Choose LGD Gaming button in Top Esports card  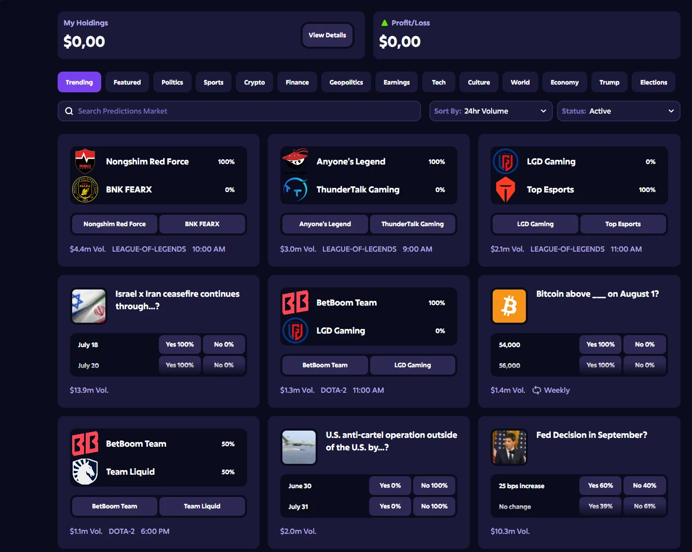[535, 224]
